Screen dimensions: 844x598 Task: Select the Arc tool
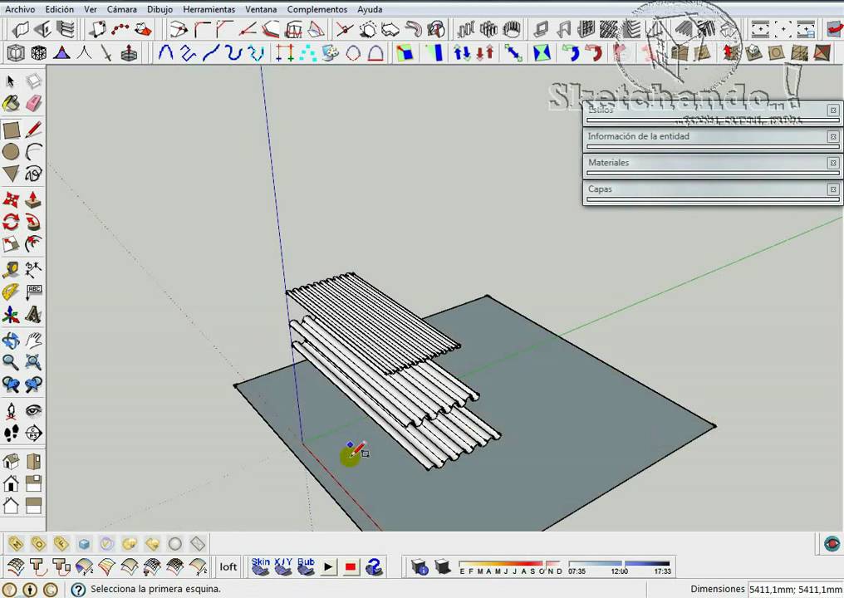coord(33,152)
